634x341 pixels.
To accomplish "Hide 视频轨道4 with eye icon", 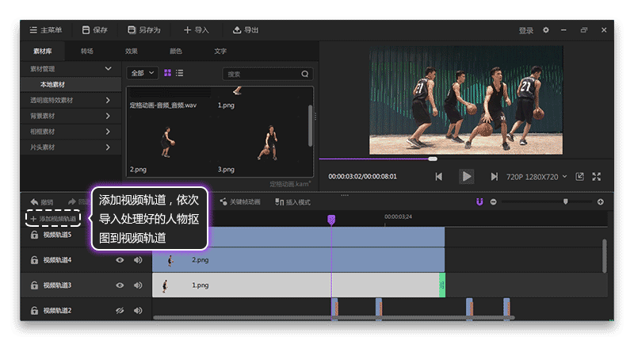I will [x=120, y=260].
